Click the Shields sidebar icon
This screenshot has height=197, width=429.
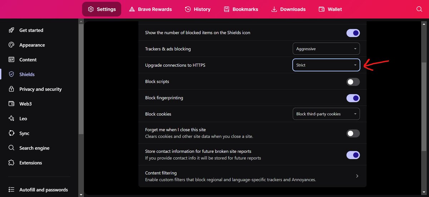(11, 74)
